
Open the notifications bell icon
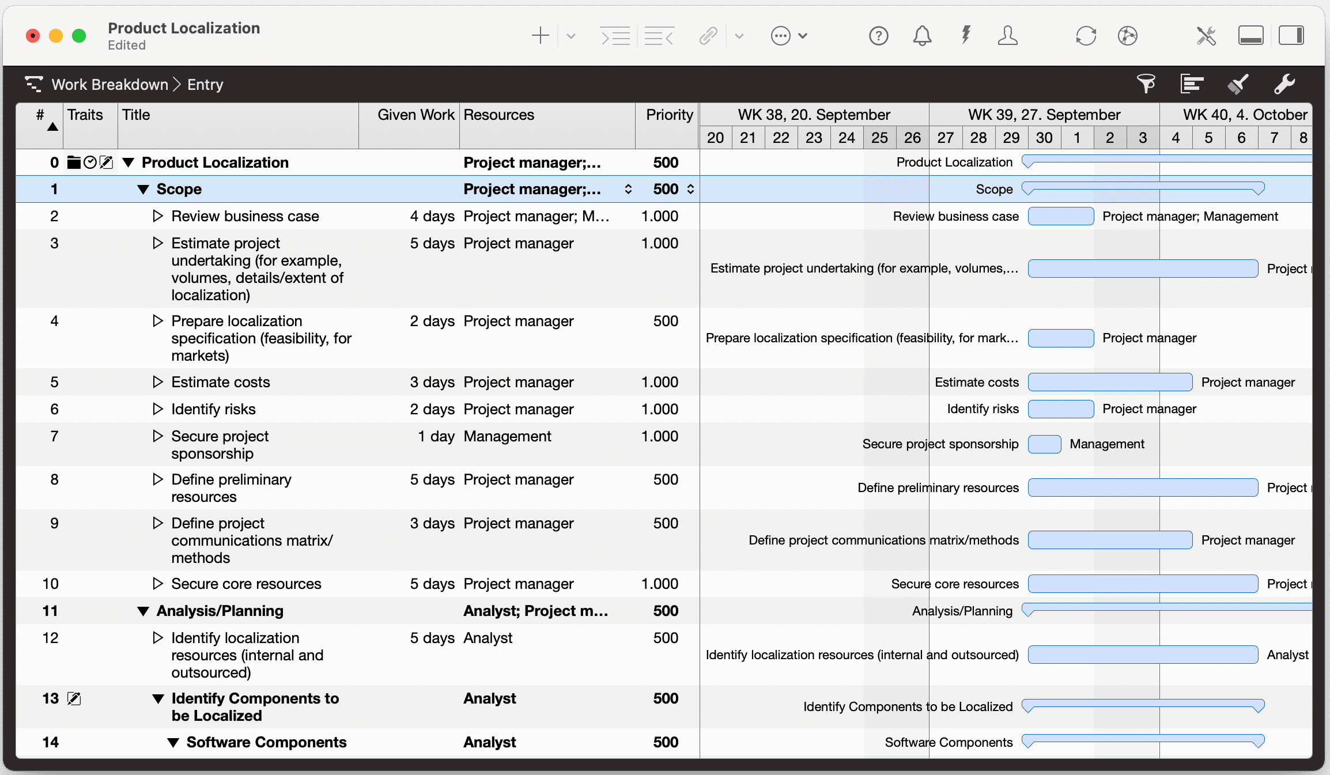point(922,36)
